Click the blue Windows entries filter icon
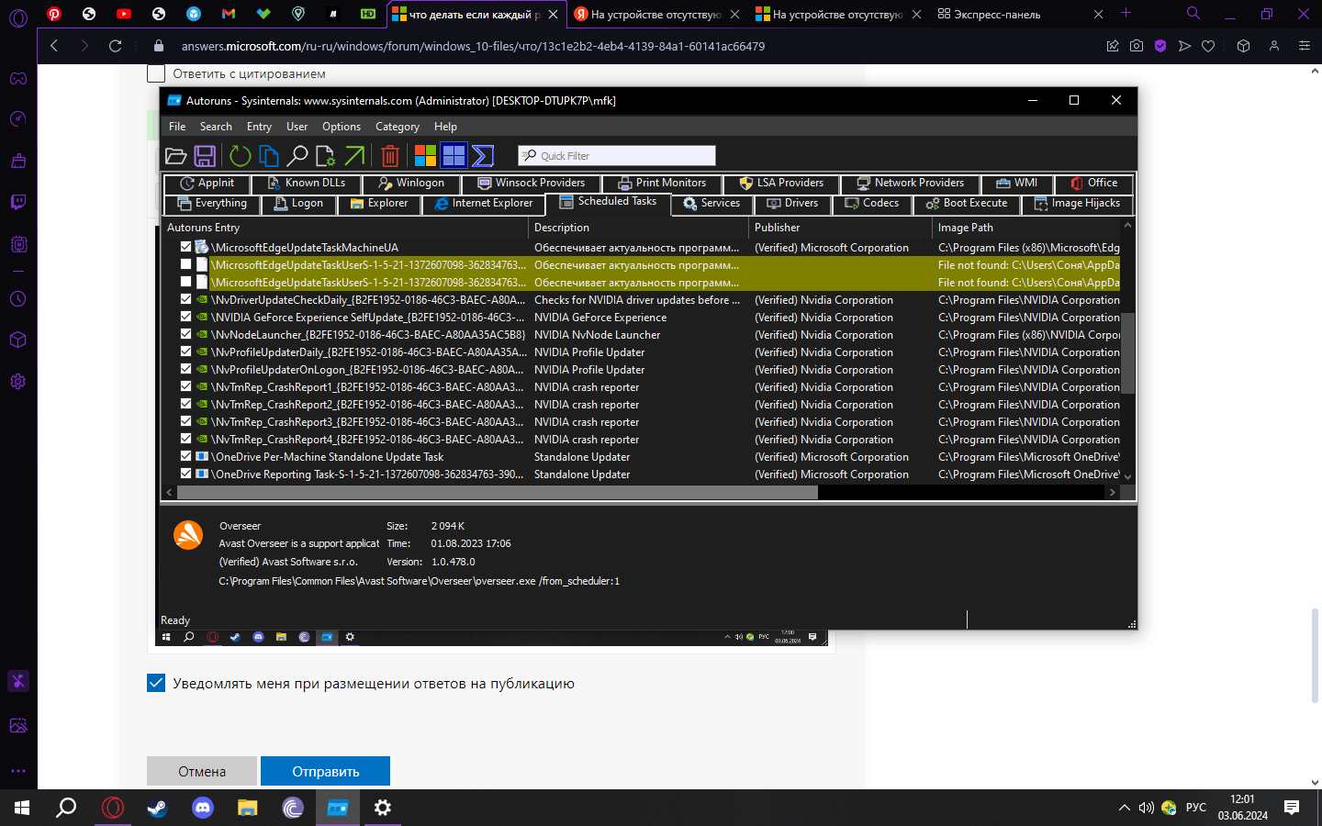 (454, 156)
